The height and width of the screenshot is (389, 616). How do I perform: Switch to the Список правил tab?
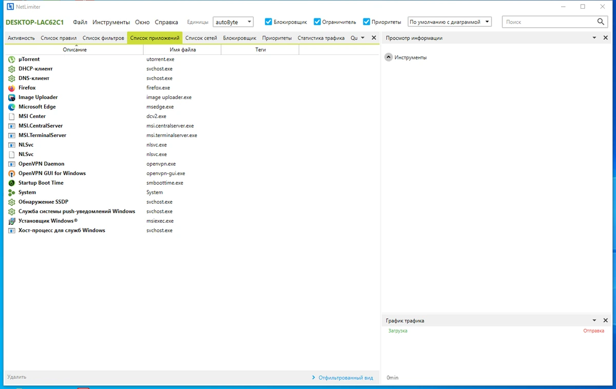coord(59,38)
